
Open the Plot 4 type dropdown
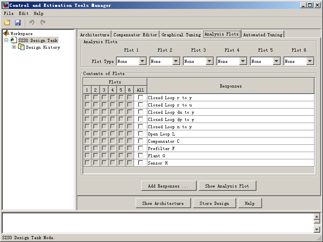tap(243, 61)
